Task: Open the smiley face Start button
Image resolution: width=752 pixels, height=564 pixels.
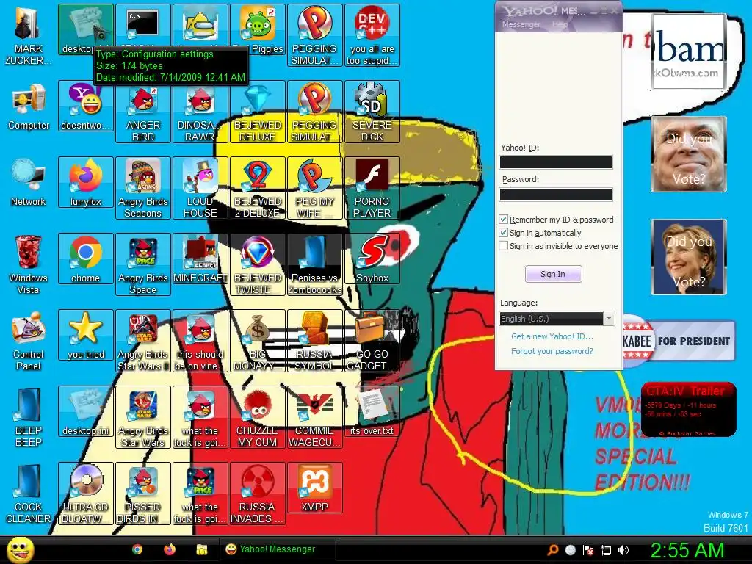Action: tap(20, 549)
